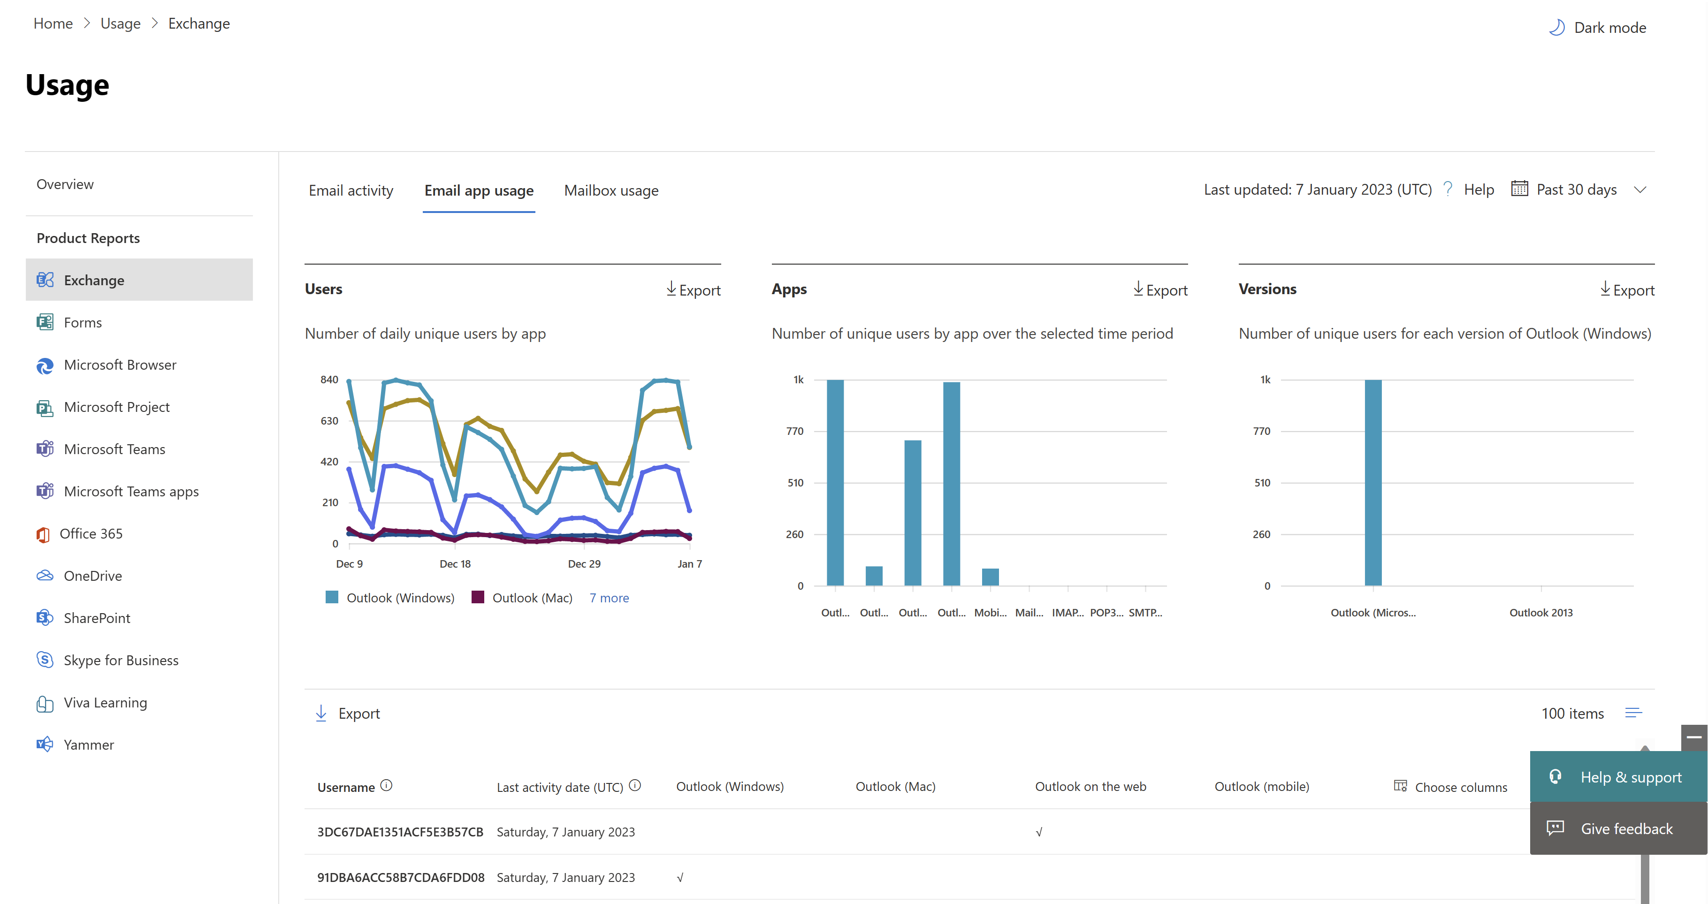The height and width of the screenshot is (904, 1708).
Task: Click the Viva Learning sidebar icon
Action: coord(45,702)
